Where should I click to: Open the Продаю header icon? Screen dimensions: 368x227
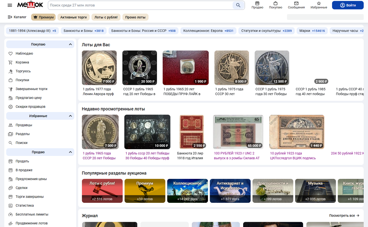pos(257,5)
